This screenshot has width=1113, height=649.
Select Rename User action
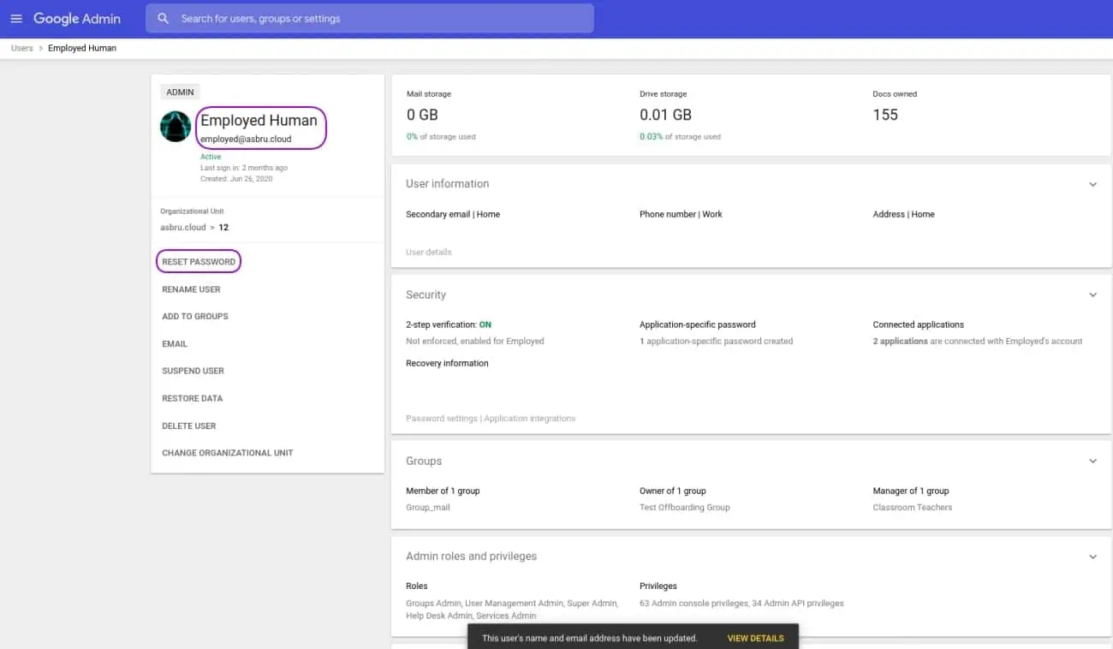click(x=191, y=289)
